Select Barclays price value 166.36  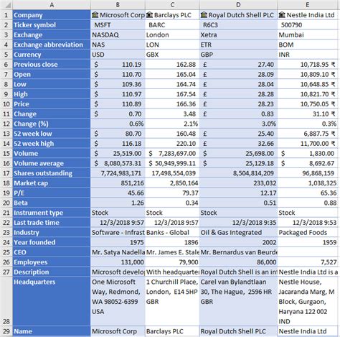pos(172,104)
